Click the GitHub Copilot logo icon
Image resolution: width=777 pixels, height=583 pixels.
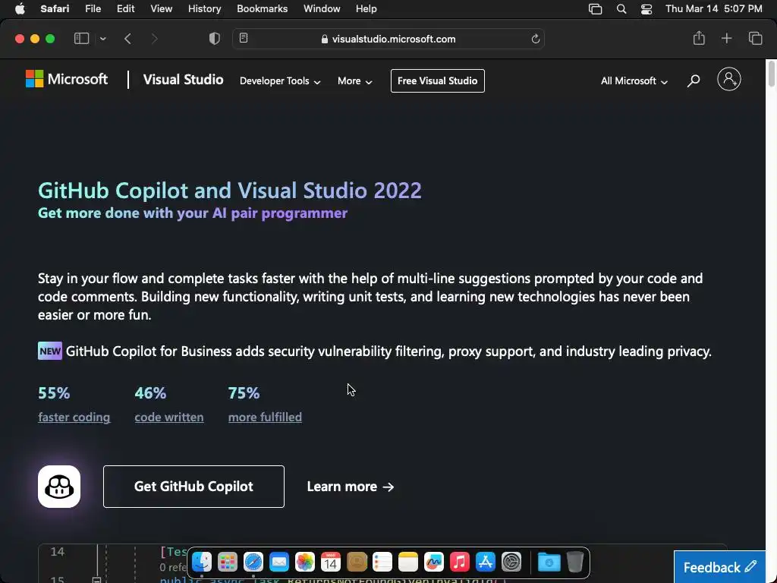coord(59,487)
